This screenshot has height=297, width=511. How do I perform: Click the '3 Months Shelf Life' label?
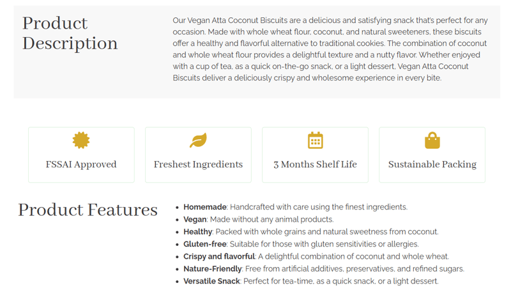coord(315,164)
